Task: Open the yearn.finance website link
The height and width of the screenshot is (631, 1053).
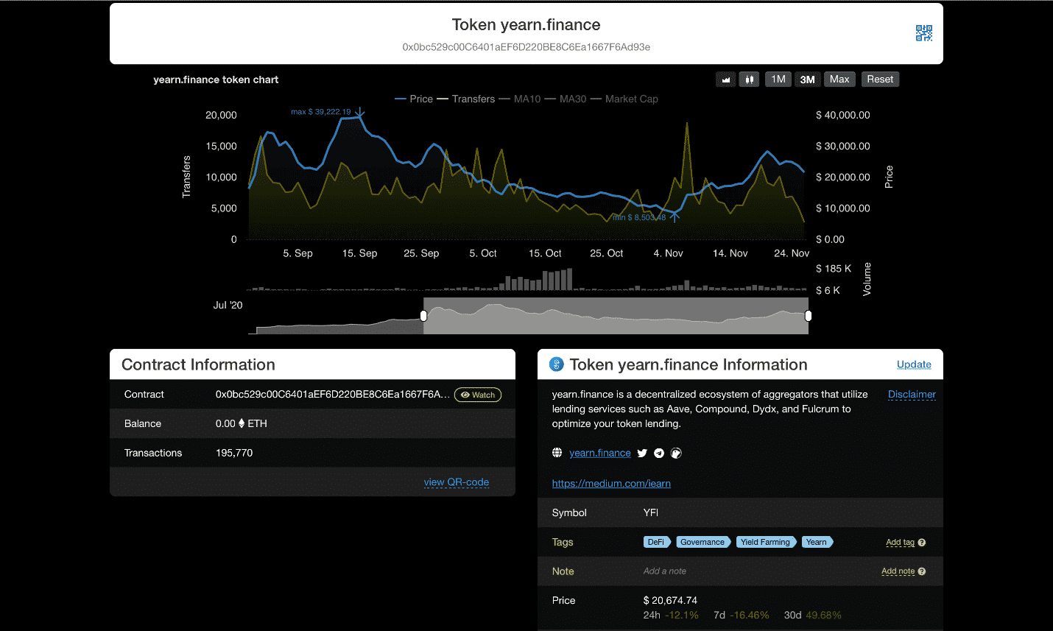Action: [x=600, y=454]
